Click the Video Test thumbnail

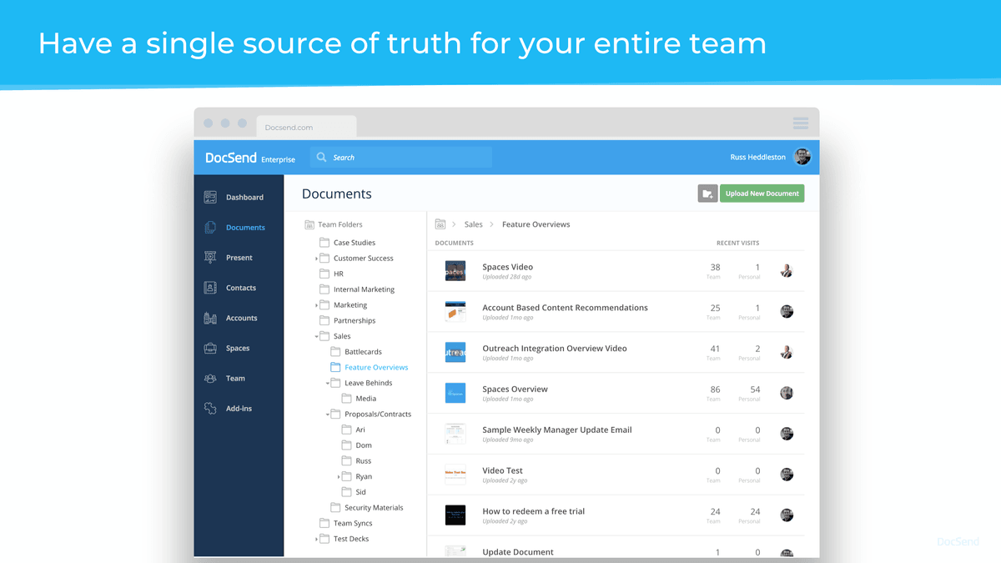pyautogui.click(x=455, y=475)
